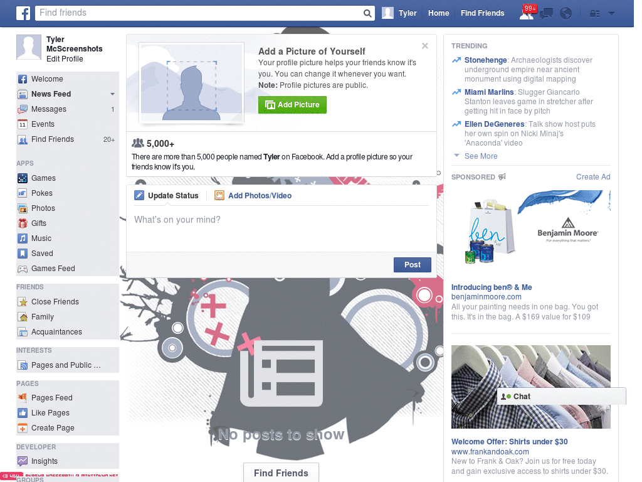Screen dimensions: 642x482
Task: Click the Gifts app icon
Action: coord(23,223)
